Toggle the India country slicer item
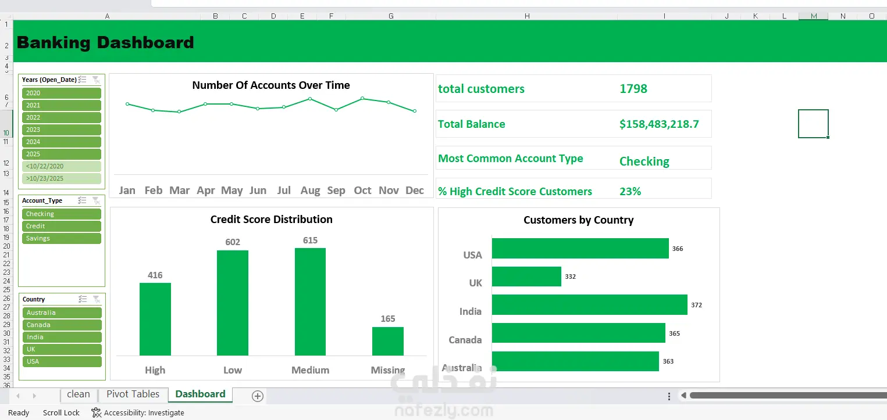The image size is (887, 420). pos(62,337)
